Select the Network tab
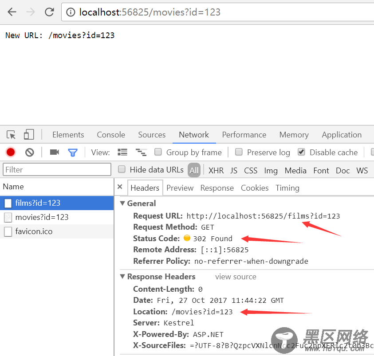 (194, 135)
